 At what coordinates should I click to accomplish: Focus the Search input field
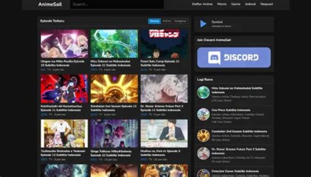click(x=117, y=4)
